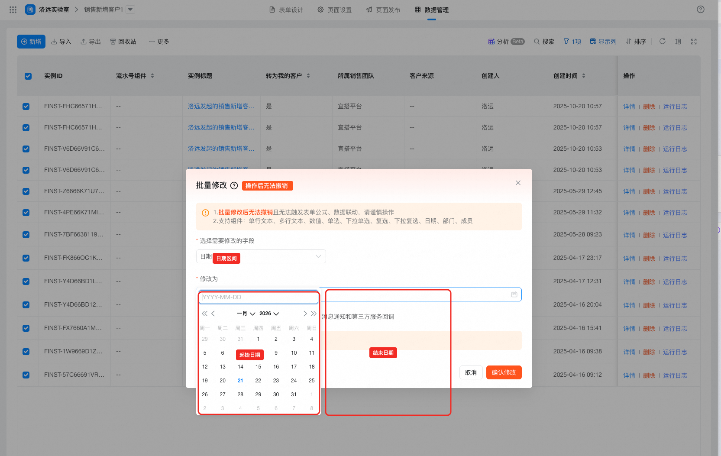Click the help icon beside 批量修改
The height and width of the screenshot is (456, 721).
click(x=234, y=186)
